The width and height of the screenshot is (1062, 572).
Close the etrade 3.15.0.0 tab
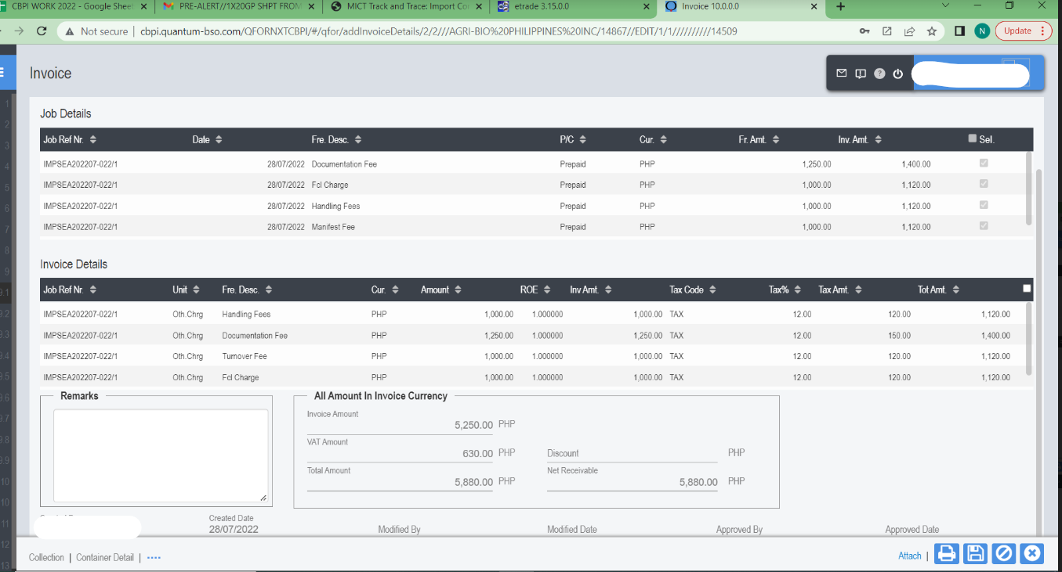[647, 6]
